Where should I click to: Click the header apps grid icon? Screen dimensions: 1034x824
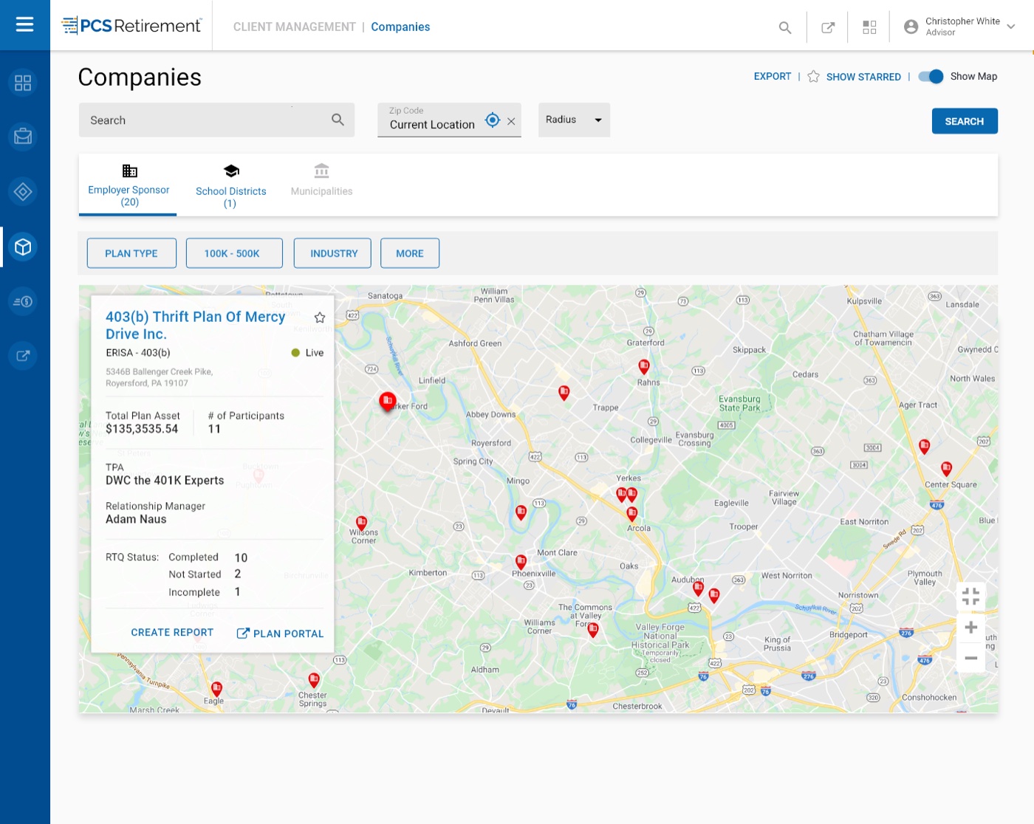click(x=869, y=27)
